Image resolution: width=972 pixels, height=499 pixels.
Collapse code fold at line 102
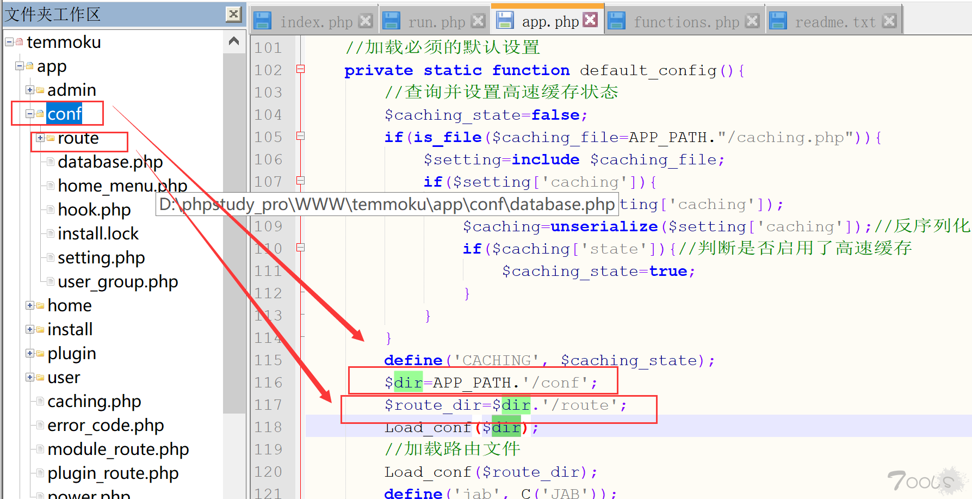point(300,69)
